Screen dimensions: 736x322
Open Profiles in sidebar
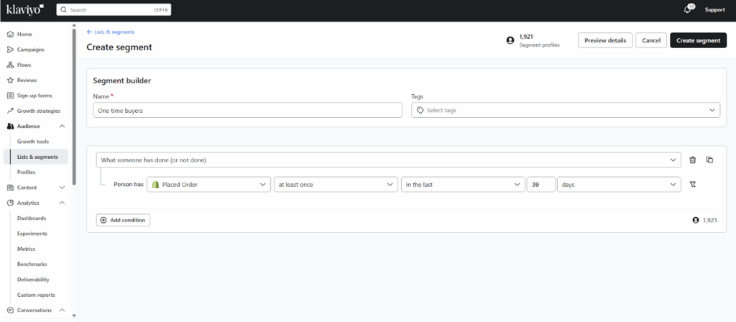pos(27,172)
